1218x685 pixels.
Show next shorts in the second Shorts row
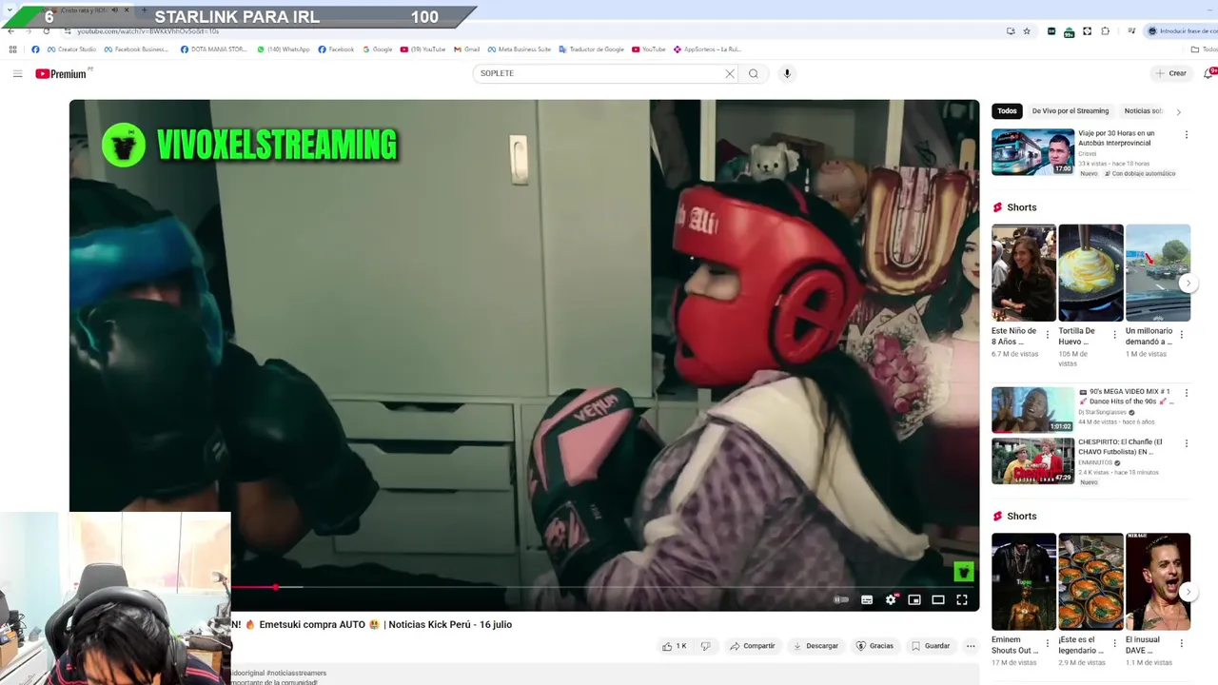click(1188, 592)
